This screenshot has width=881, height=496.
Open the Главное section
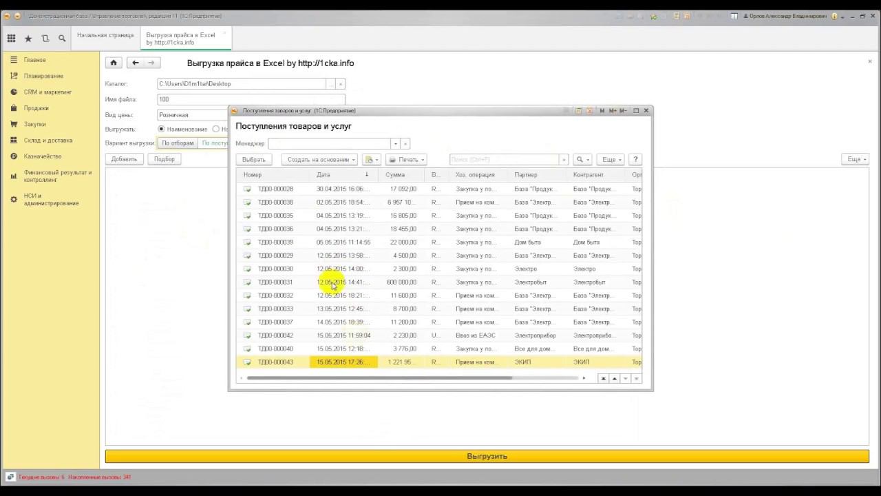point(34,60)
